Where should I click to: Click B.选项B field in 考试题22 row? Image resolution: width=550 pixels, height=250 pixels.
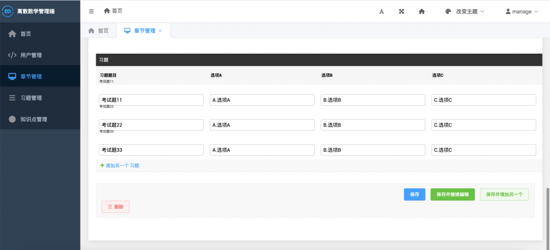pyautogui.click(x=373, y=125)
